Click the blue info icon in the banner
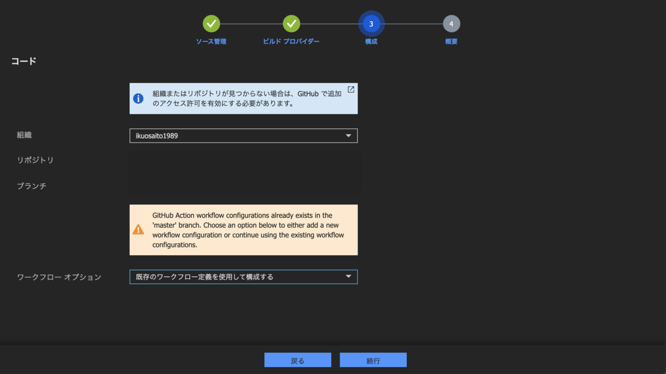The image size is (666, 374). pyautogui.click(x=138, y=99)
